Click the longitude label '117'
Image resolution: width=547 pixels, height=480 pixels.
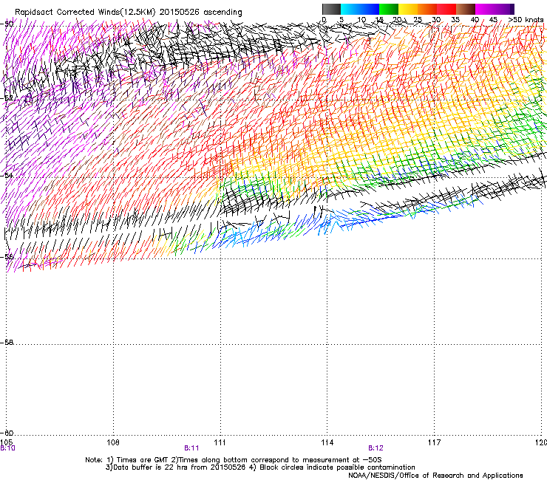point(434,442)
